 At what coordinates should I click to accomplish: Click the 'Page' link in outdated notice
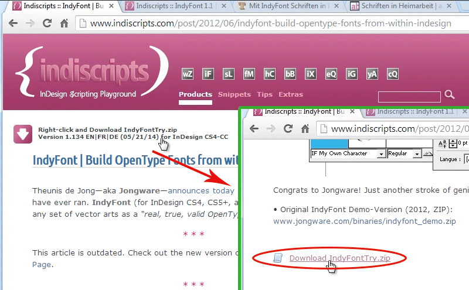(42, 265)
